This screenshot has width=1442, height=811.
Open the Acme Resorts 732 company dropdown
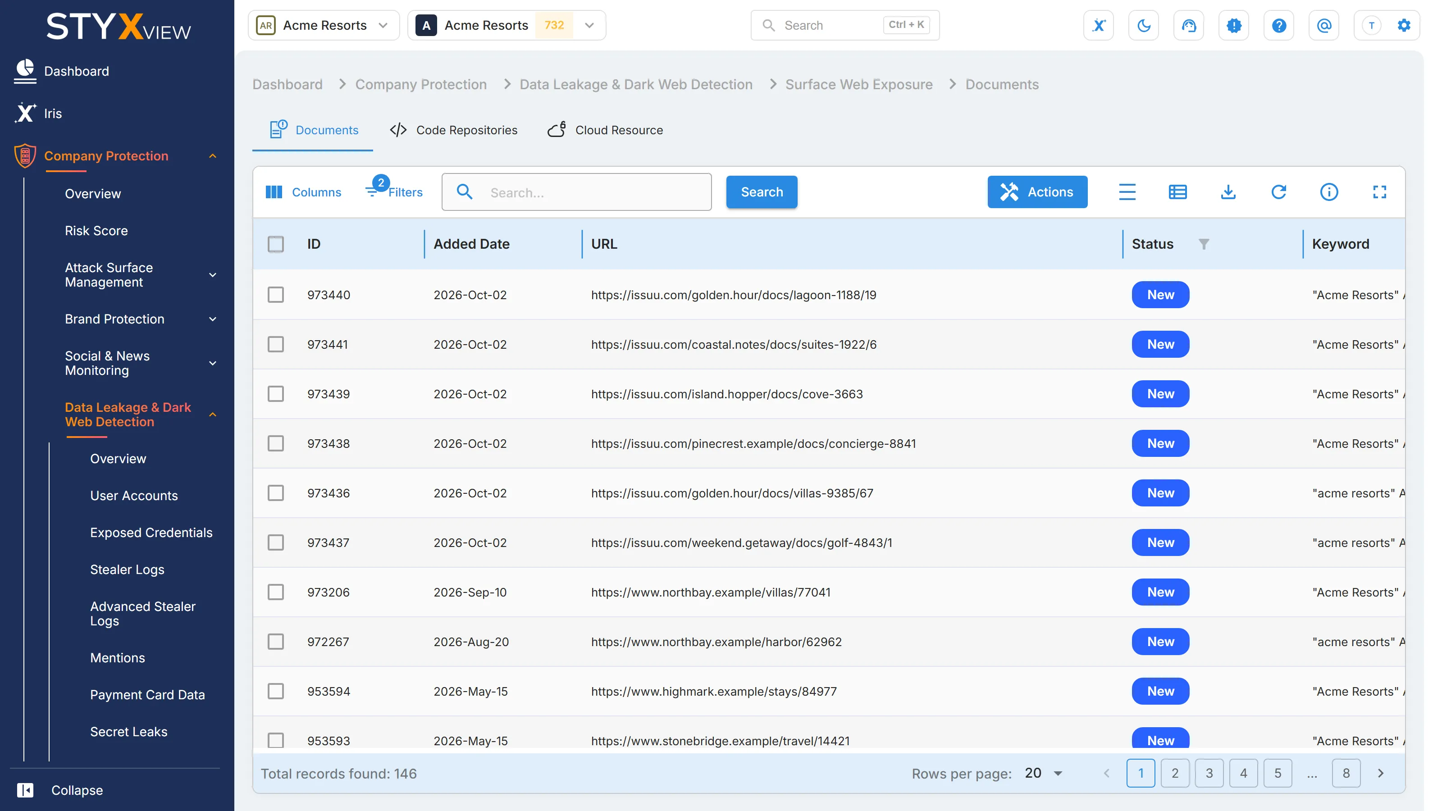pyautogui.click(x=506, y=25)
